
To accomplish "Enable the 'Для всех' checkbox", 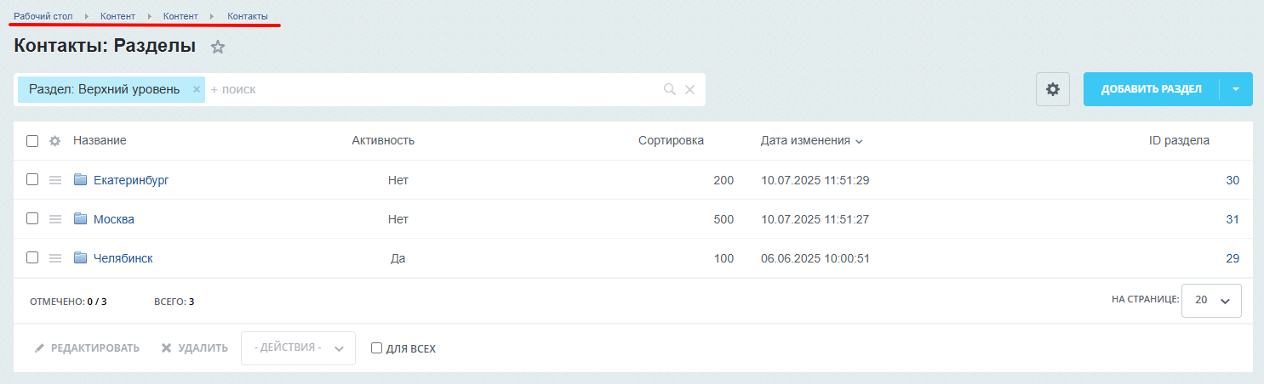I will [377, 348].
